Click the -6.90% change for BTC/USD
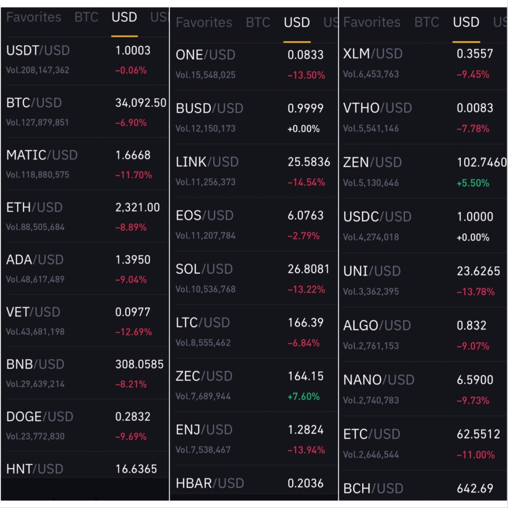The width and height of the screenshot is (508, 508). 131,123
